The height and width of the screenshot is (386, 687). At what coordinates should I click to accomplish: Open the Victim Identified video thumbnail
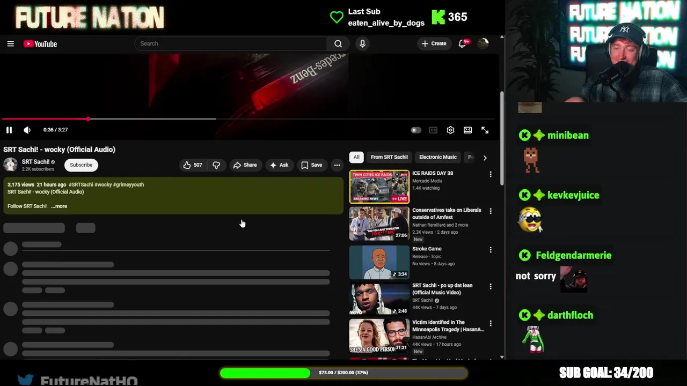379,336
